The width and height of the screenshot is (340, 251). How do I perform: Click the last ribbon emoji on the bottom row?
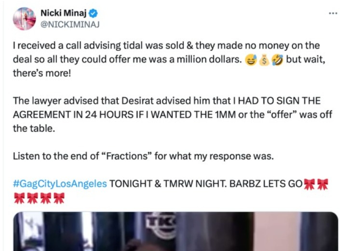point(59,198)
